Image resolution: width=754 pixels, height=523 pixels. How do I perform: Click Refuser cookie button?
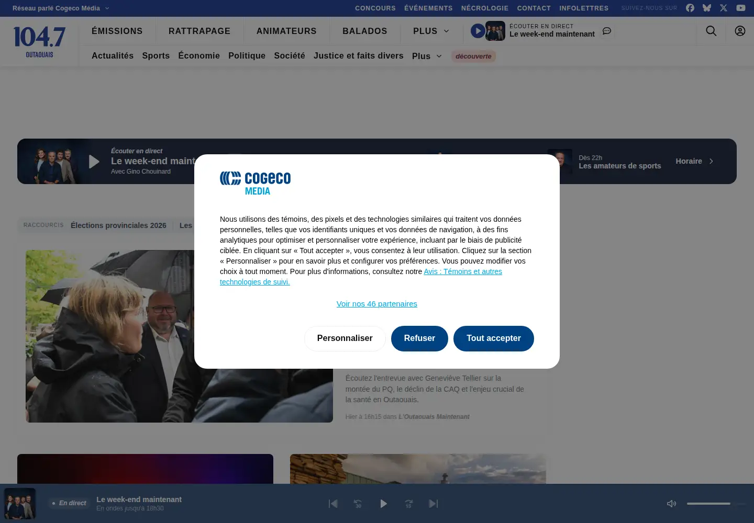(x=419, y=338)
